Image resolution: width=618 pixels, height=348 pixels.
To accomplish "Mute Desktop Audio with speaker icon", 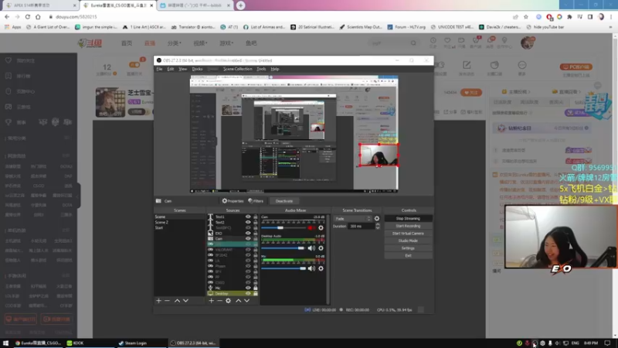I will click(311, 248).
